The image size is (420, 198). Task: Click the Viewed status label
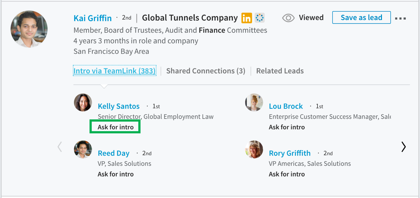[x=311, y=17]
